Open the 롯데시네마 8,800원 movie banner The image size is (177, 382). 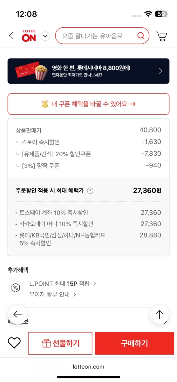tap(88, 71)
